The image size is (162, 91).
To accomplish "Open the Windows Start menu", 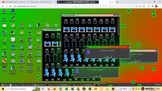I will [3, 89].
